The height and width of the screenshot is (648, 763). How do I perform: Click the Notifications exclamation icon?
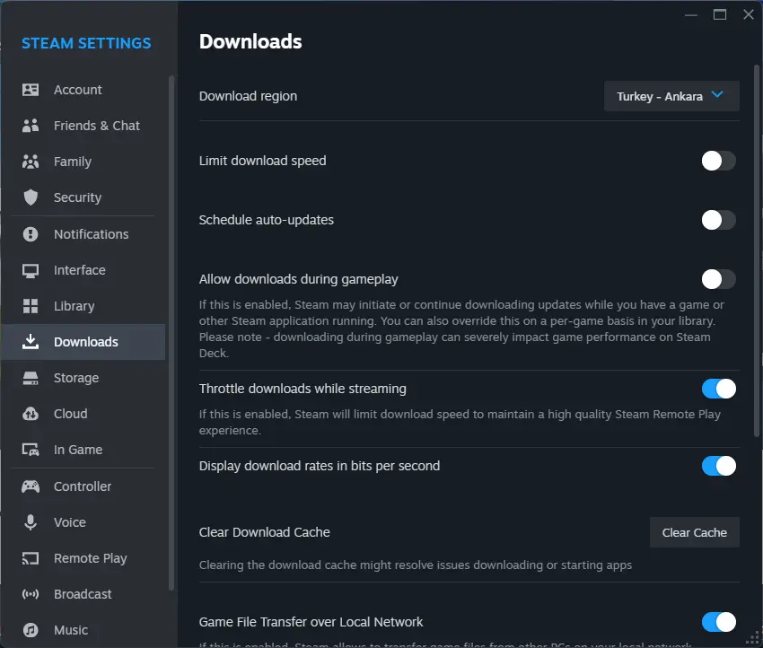point(31,234)
